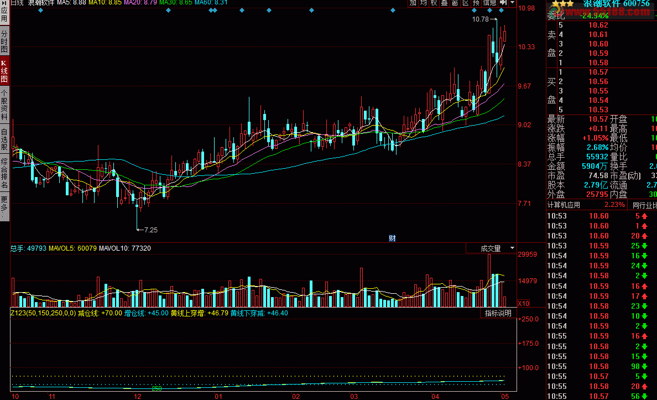
Task: Open the 同行业比 comparison tab
Action: pos(644,205)
